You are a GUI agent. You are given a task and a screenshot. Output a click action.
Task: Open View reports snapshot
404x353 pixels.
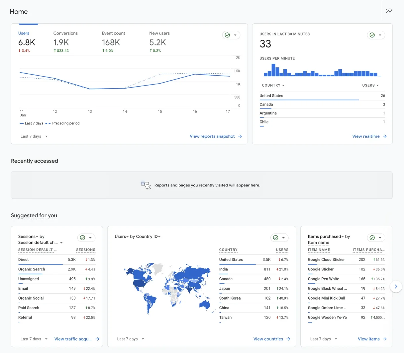click(x=212, y=136)
